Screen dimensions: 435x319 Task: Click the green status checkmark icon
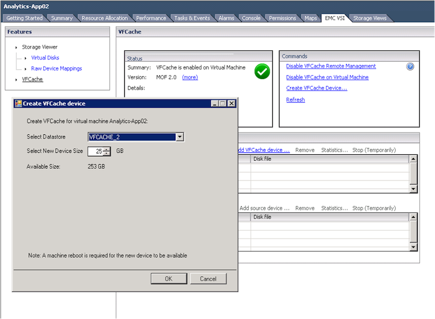(262, 71)
